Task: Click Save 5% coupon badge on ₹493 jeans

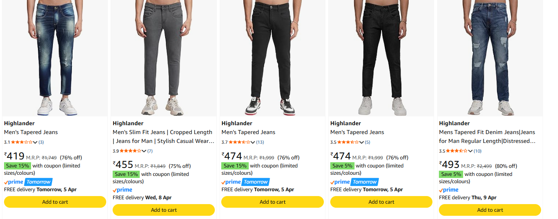Action: coord(451,174)
